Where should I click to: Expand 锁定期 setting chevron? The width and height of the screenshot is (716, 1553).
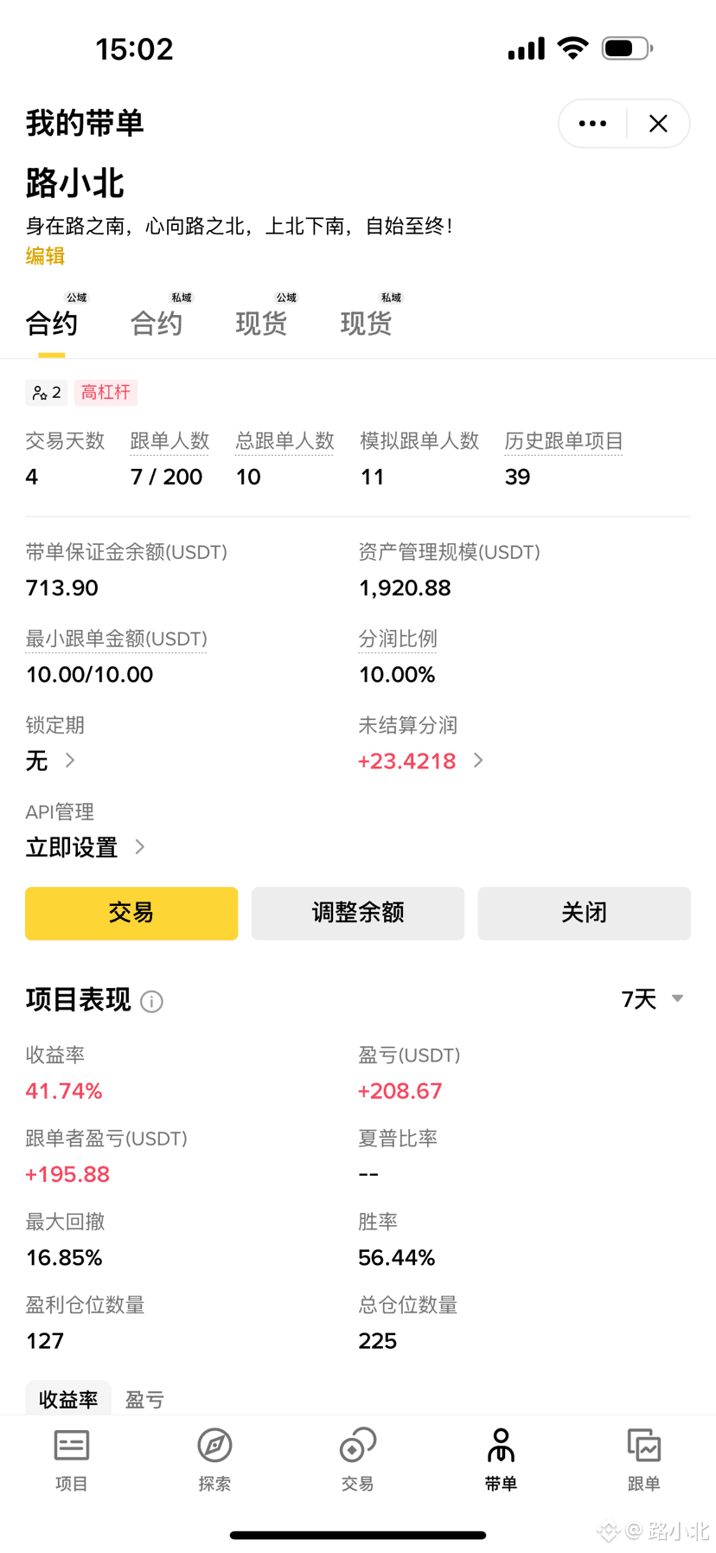(x=70, y=760)
